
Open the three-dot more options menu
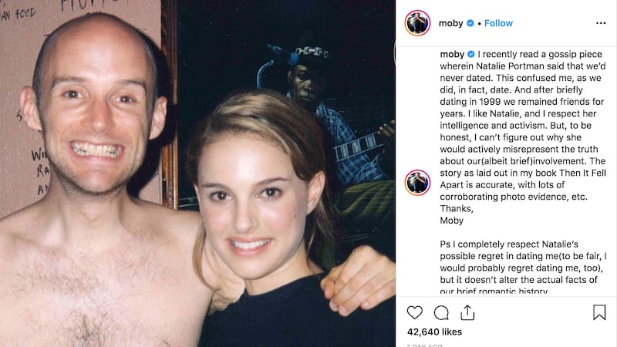(602, 23)
